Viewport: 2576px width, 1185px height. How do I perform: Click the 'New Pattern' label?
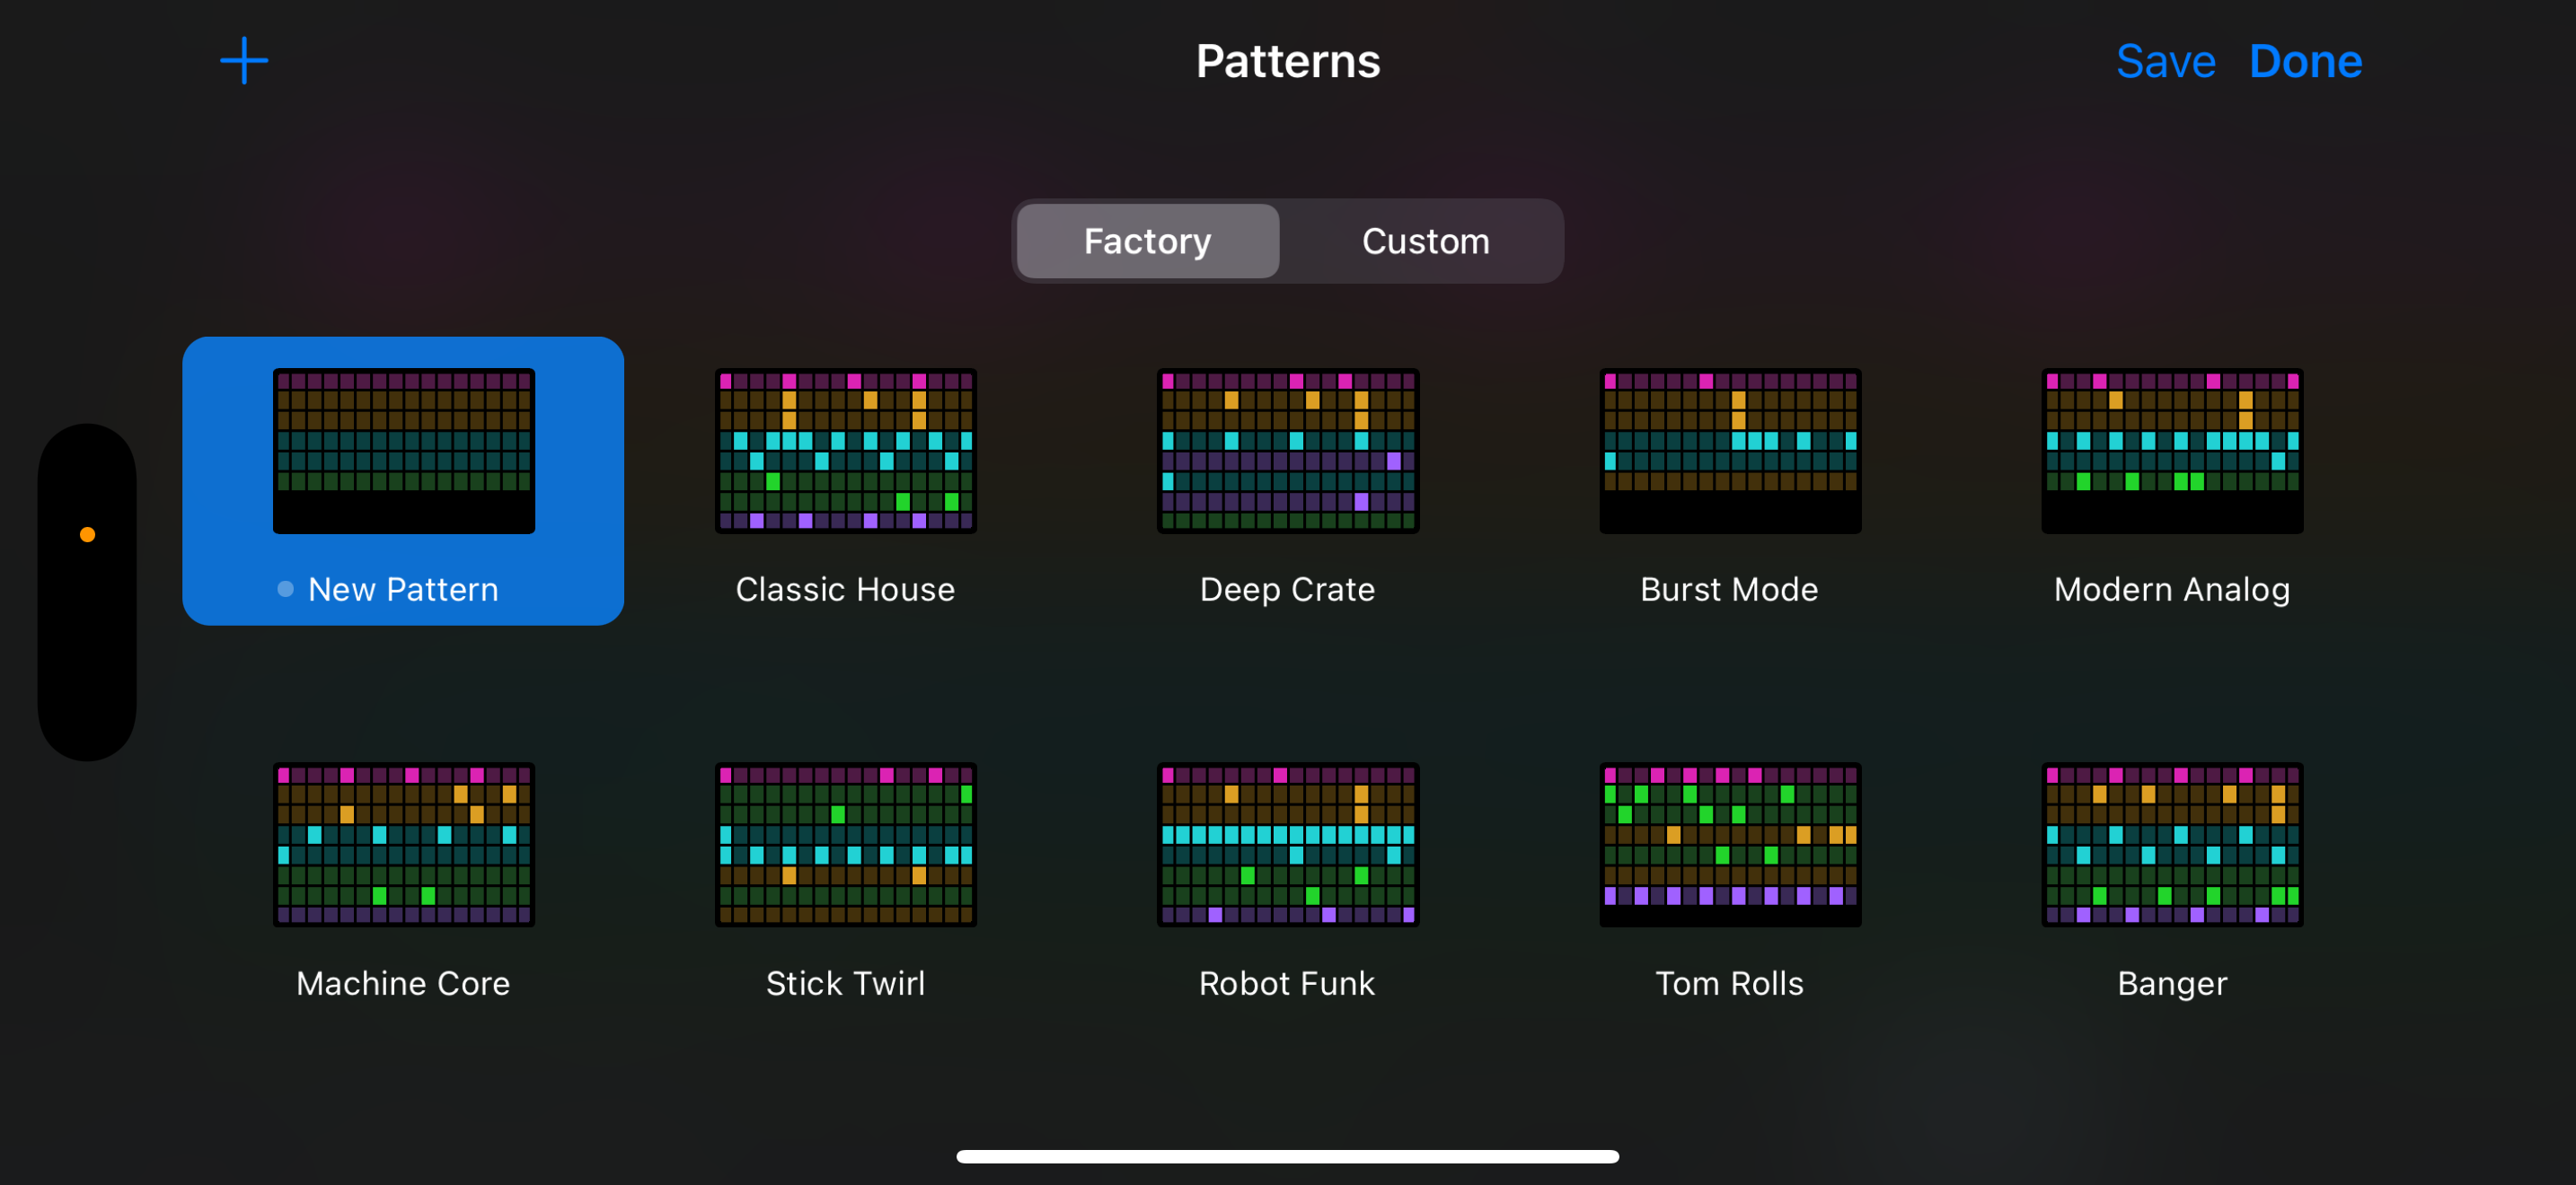[x=403, y=590]
